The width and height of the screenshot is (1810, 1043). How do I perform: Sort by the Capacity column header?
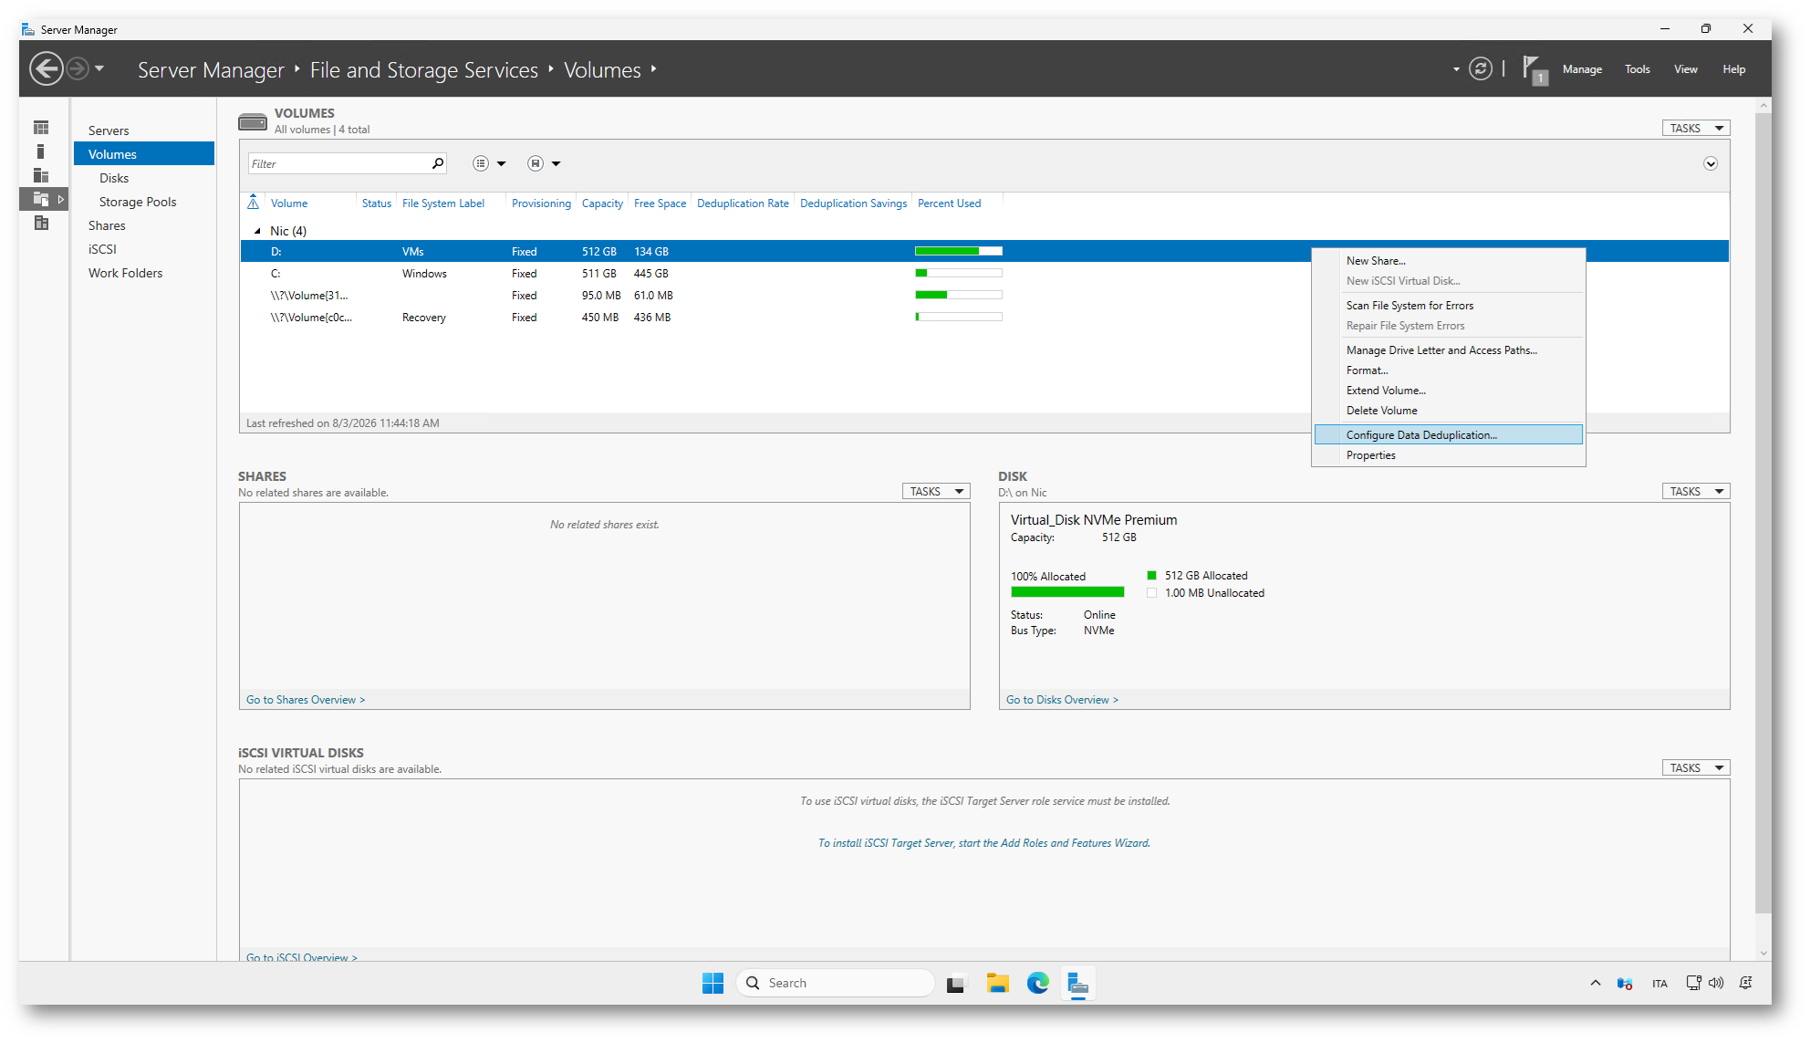602,203
